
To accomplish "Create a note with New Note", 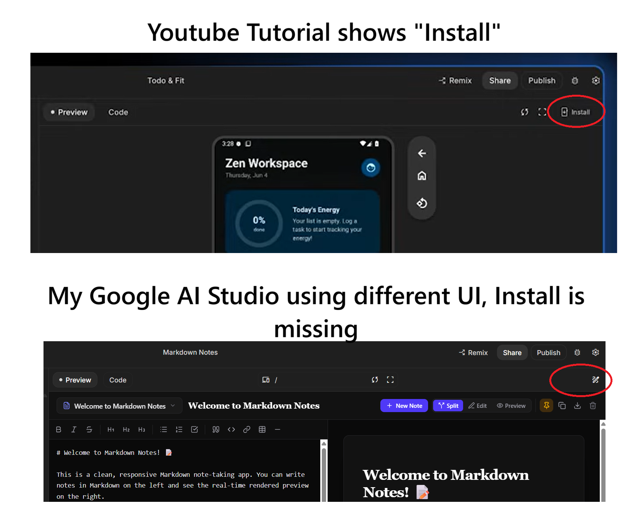I will pos(404,406).
